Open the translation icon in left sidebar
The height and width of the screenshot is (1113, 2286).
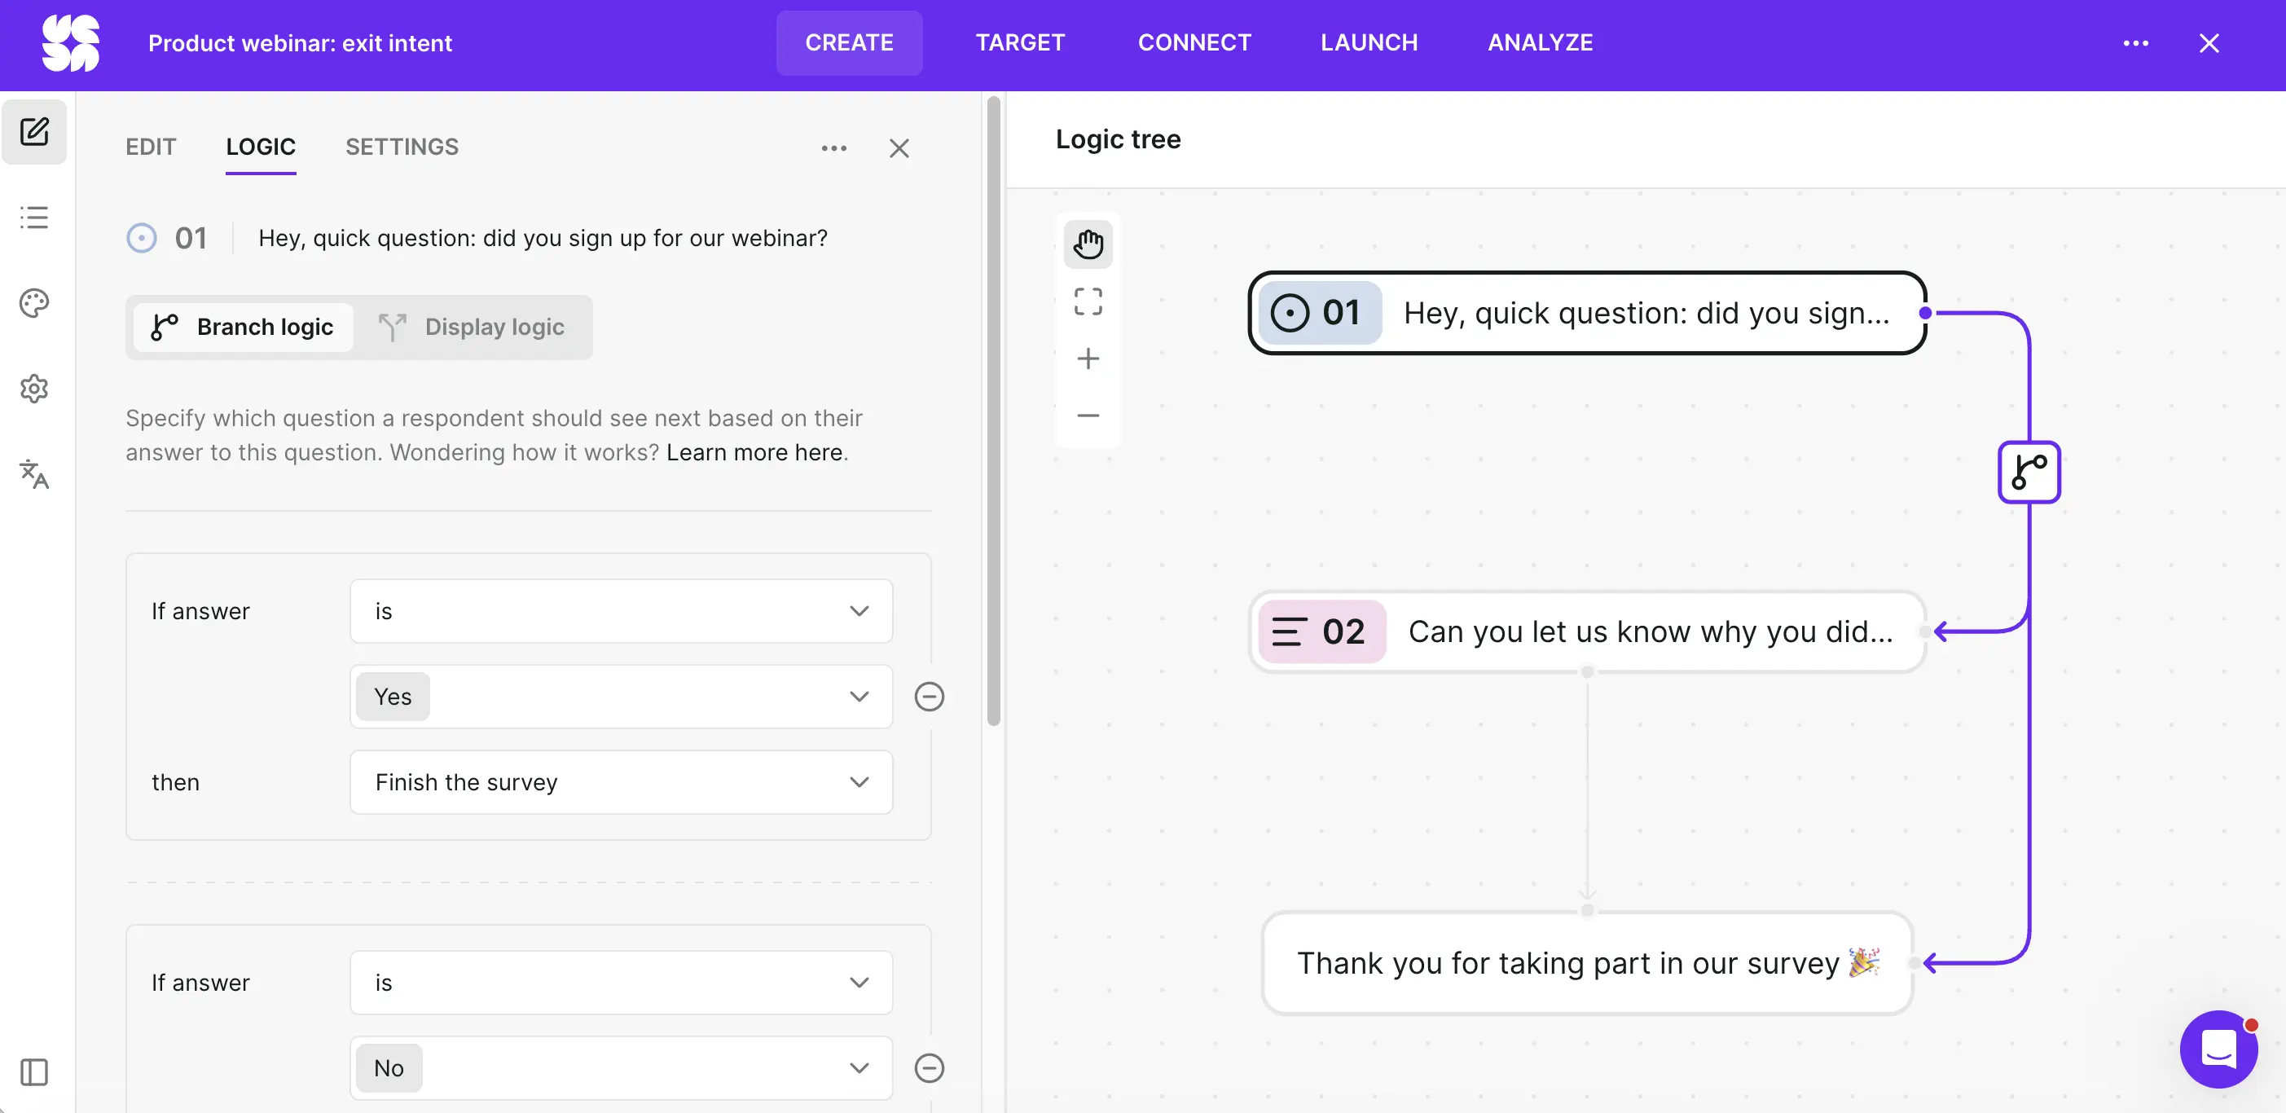[x=33, y=476]
